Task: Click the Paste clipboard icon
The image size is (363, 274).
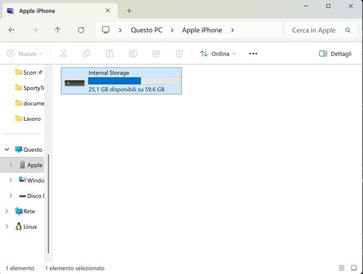Action: click(x=109, y=54)
